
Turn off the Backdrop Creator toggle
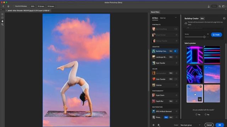pyautogui.click(x=176, y=51)
